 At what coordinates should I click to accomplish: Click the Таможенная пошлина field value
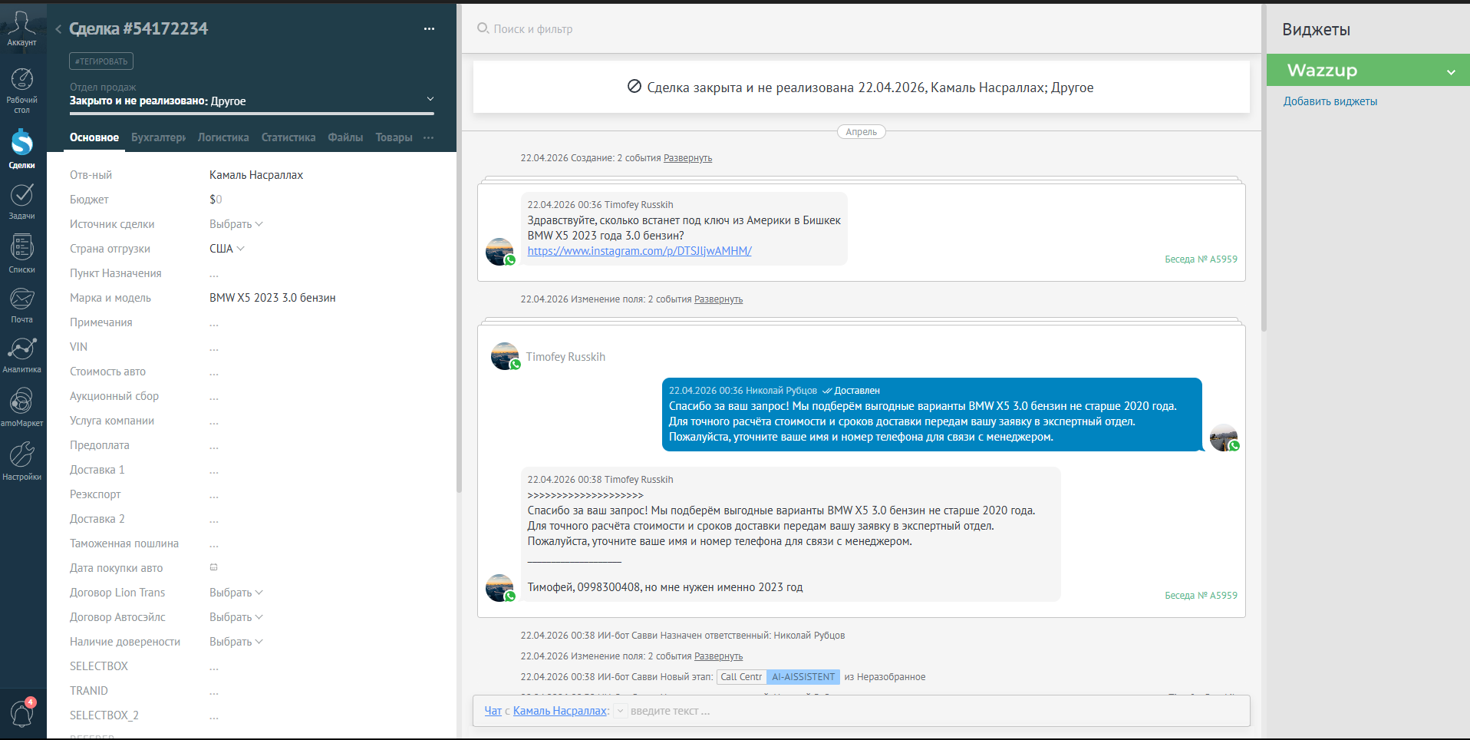click(214, 544)
